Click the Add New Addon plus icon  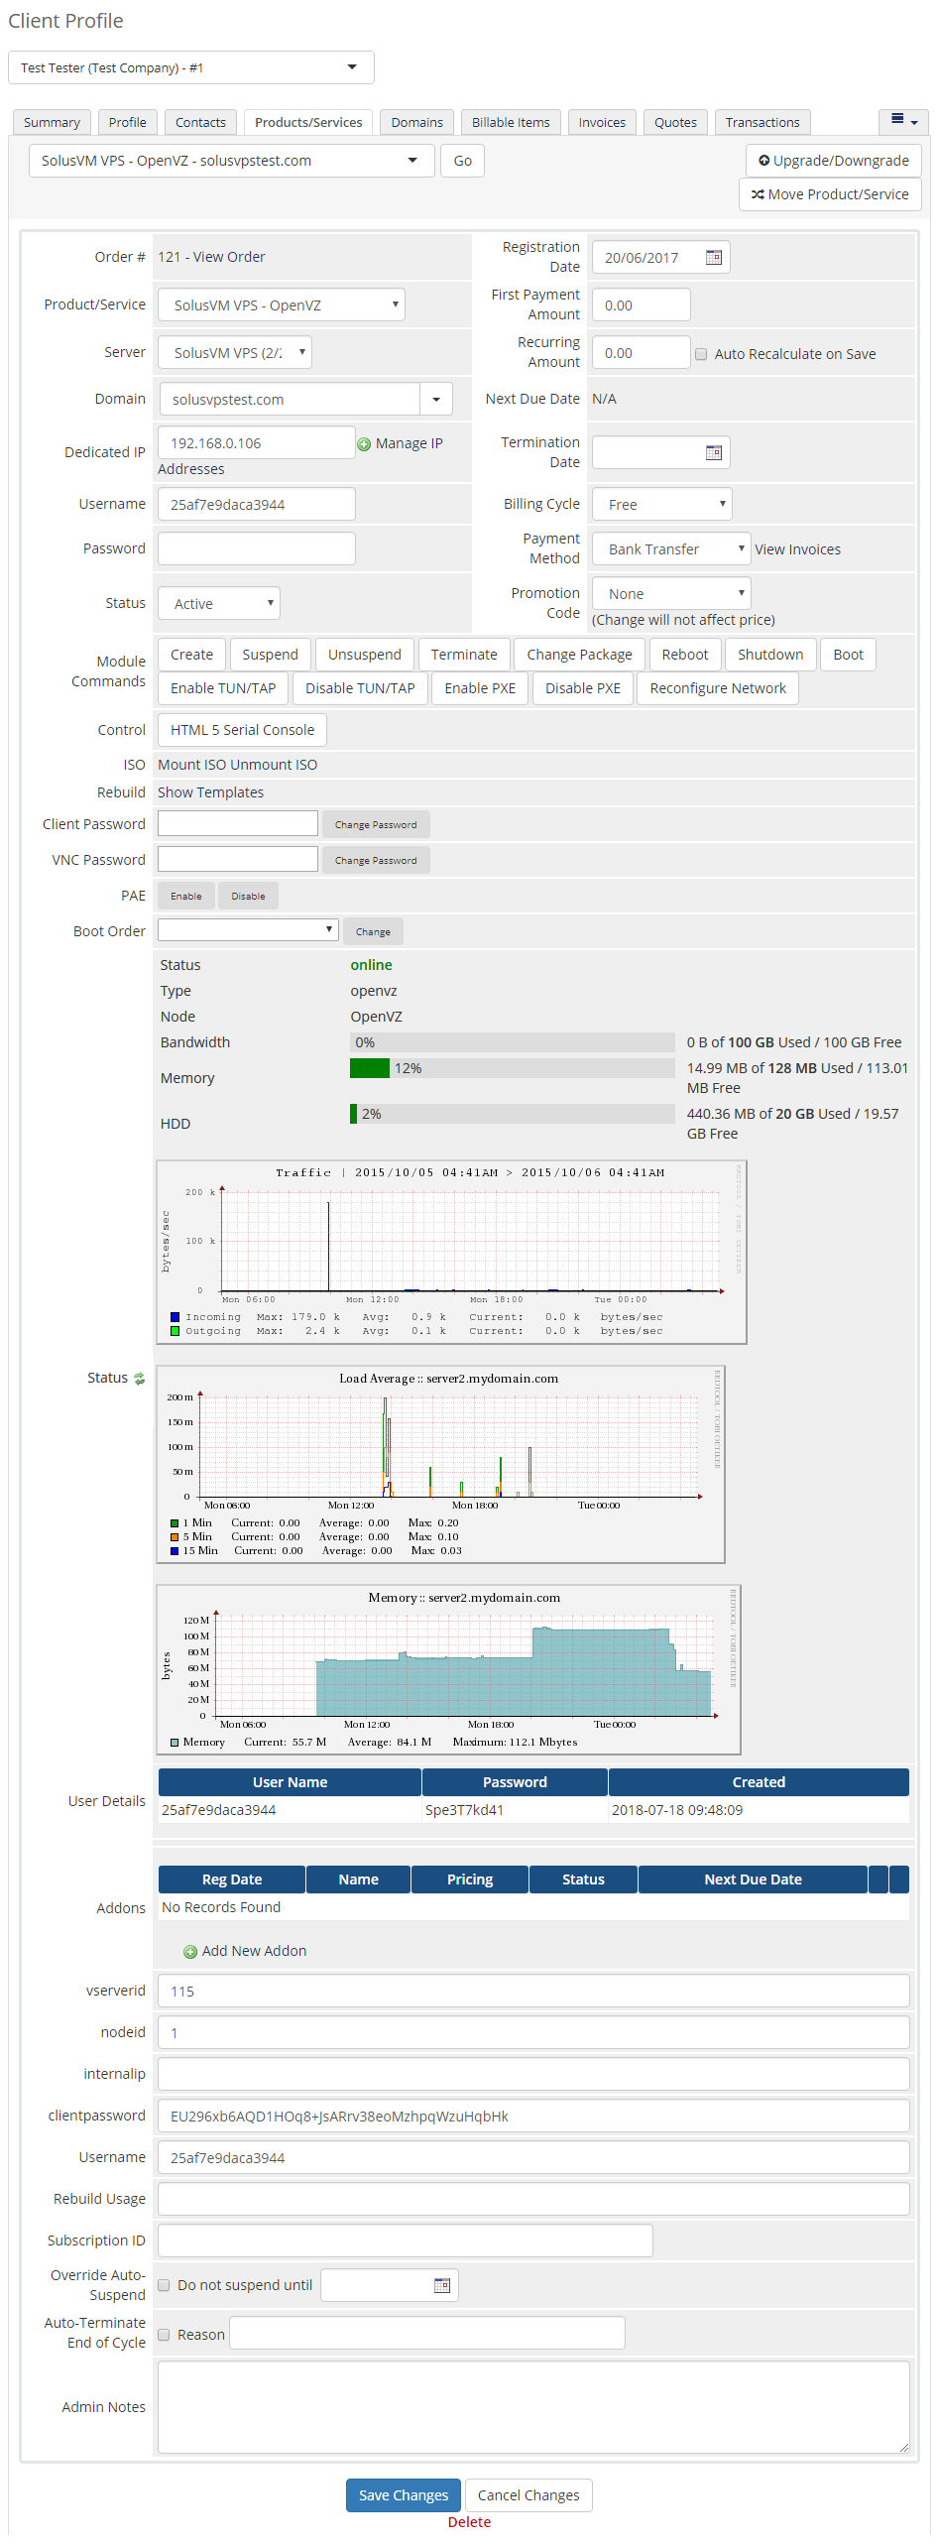point(190,1952)
